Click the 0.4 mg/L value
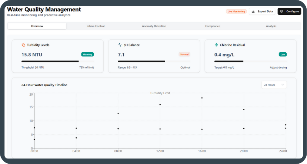The image size is (307, 164). pyautogui.click(x=224, y=55)
